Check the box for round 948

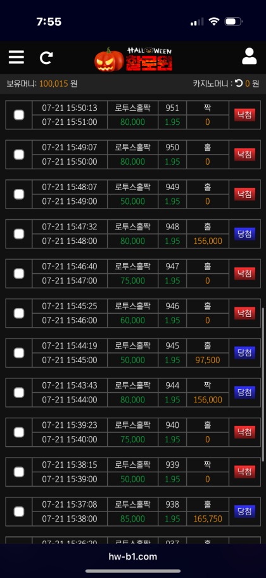19,234
